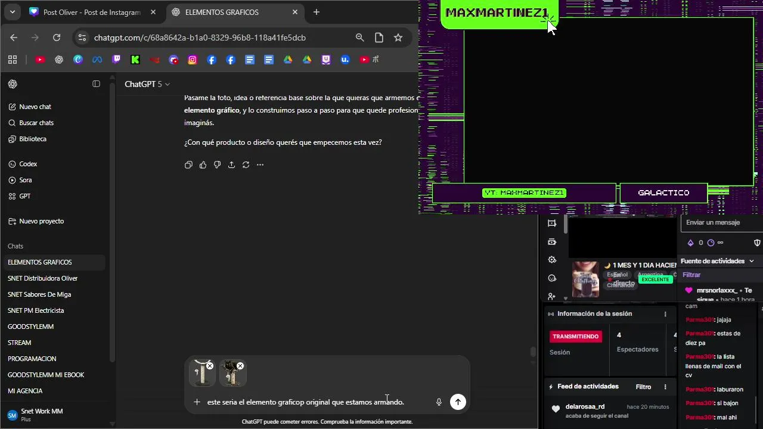
Task: Activate the microphone dictation icon
Action: click(x=439, y=402)
